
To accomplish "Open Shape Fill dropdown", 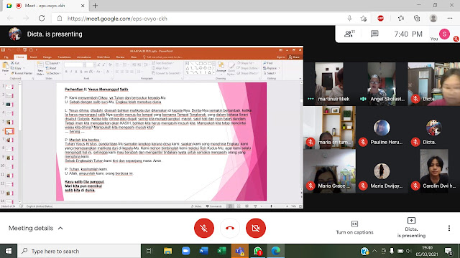I will point(246,63).
